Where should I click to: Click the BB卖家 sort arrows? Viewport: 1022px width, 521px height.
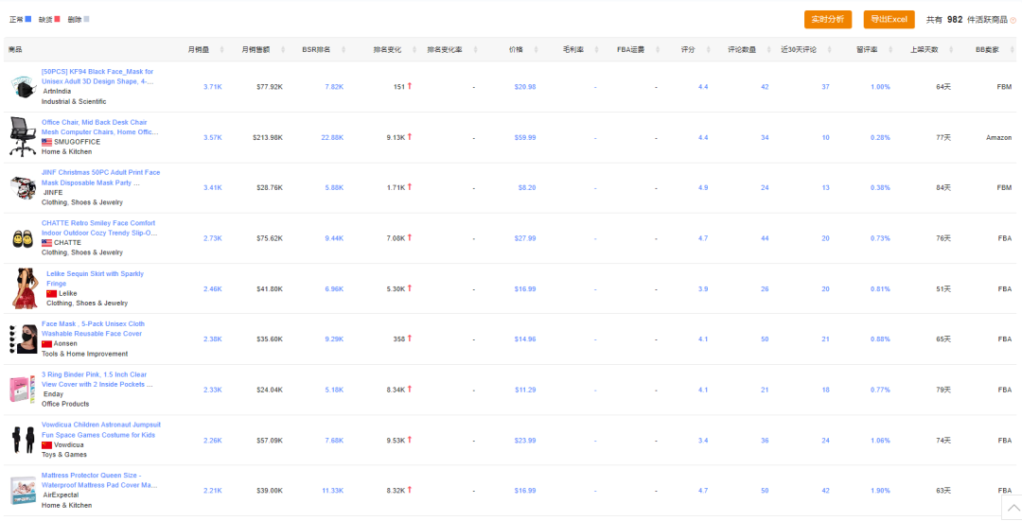(1012, 50)
